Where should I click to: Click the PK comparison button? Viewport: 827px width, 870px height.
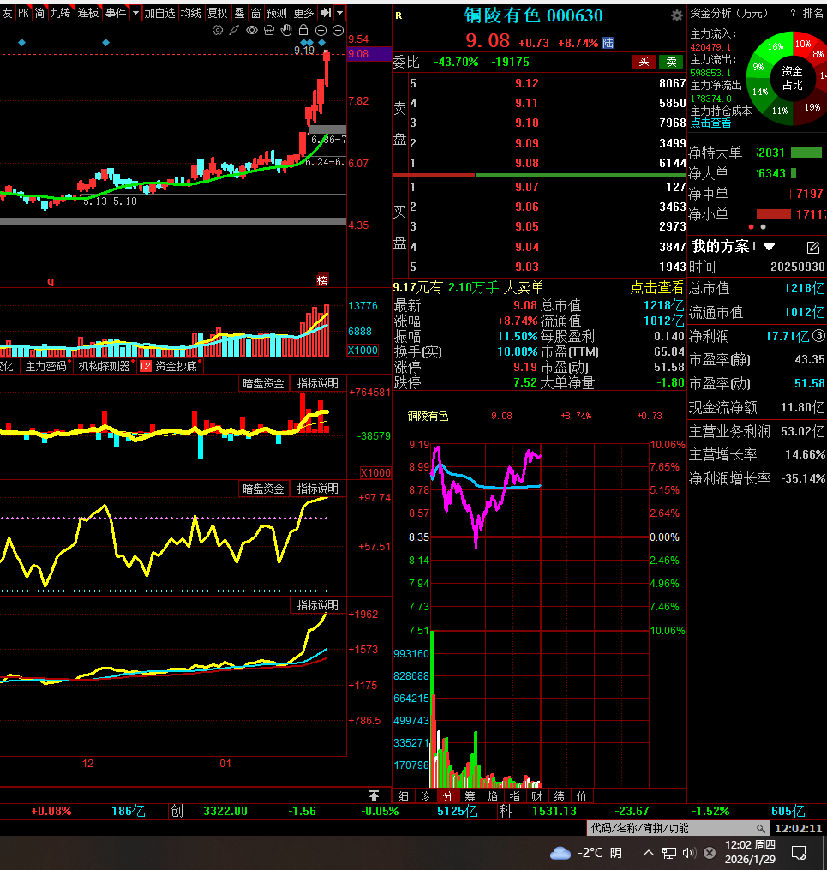click(x=23, y=13)
